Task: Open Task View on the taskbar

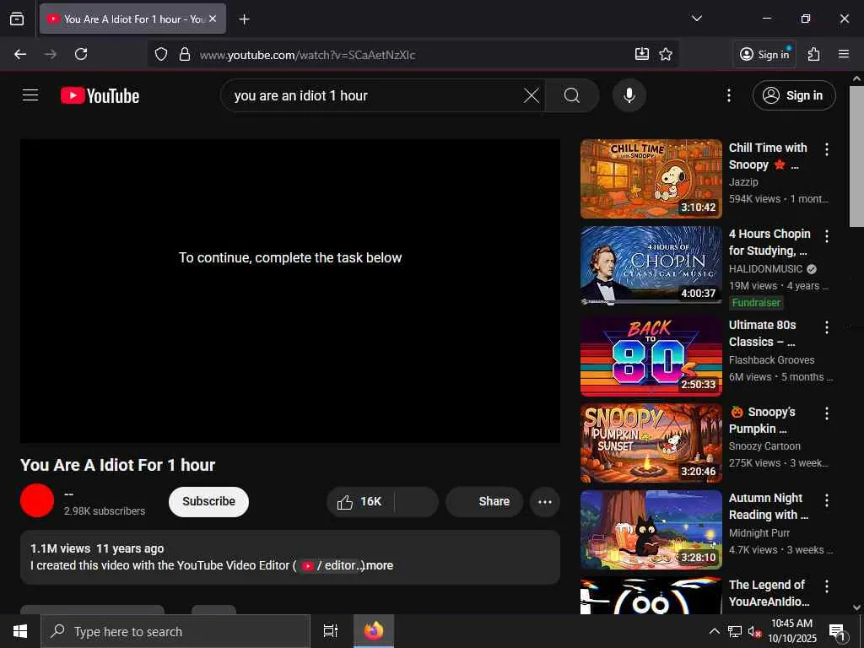Action: click(x=330, y=631)
